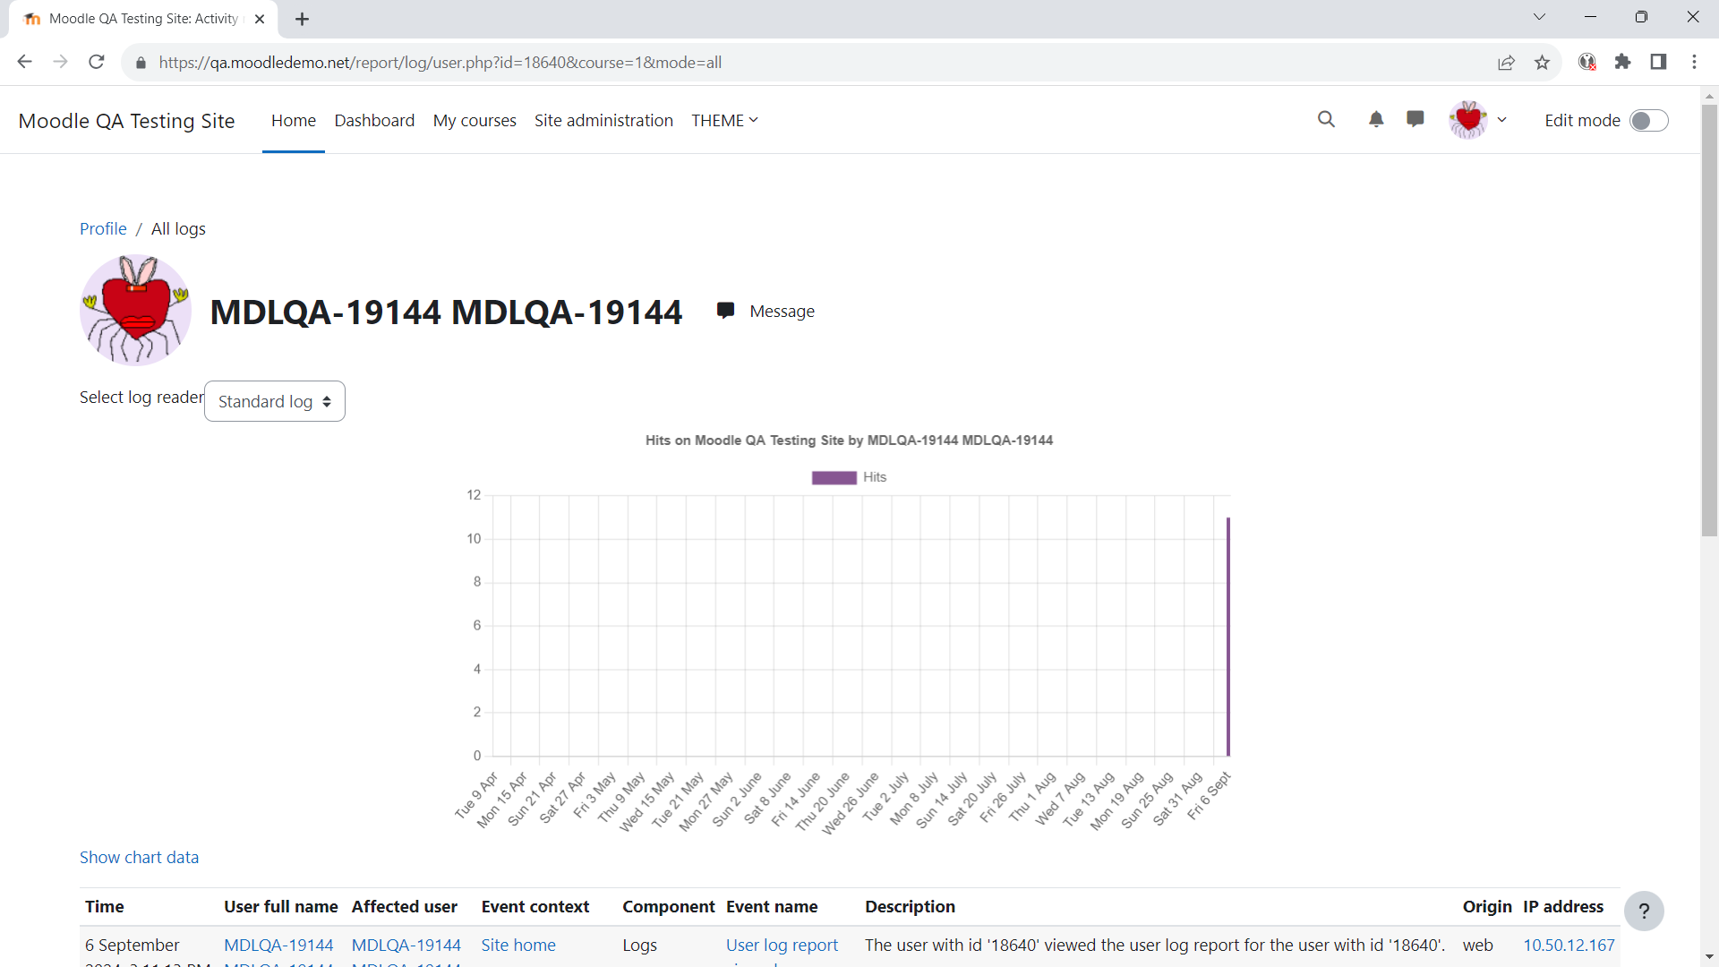Open the browser side panel icon
Screen dimensions: 1719x967
pos(1658,62)
